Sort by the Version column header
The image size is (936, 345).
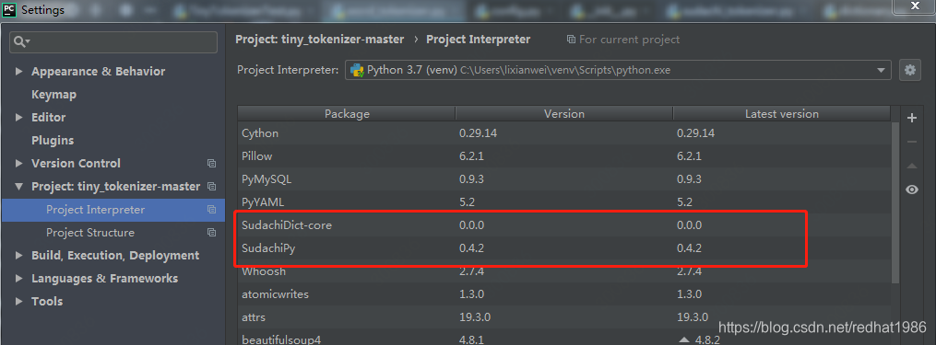(x=564, y=114)
